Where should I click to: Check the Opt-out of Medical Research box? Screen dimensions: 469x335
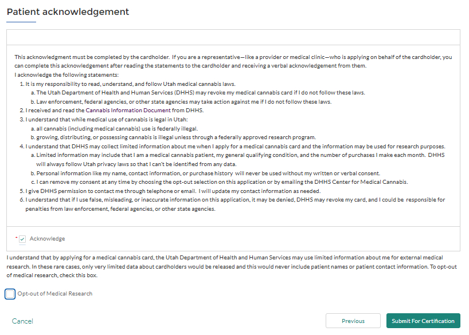point(10,294)
